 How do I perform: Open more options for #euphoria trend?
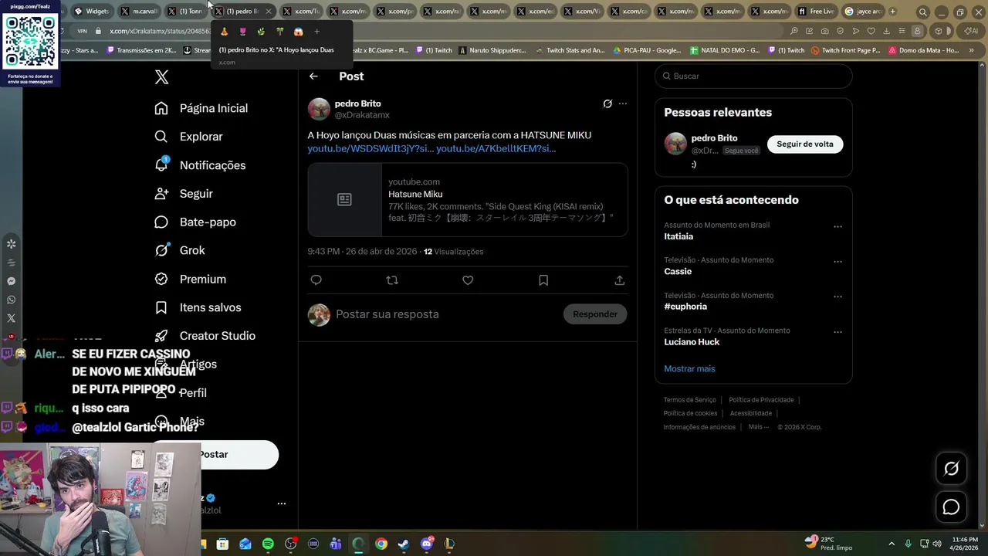tap(837, 297)
